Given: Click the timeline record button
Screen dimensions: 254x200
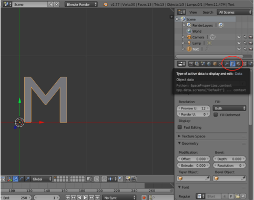Looking at the screenshot, I should 144,198.
